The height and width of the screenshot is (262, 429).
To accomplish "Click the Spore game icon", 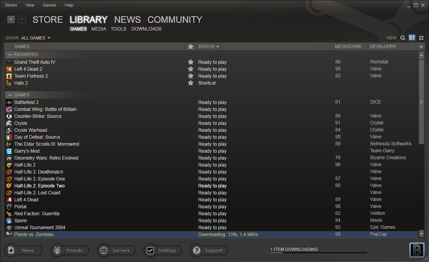I will [9, 220].
